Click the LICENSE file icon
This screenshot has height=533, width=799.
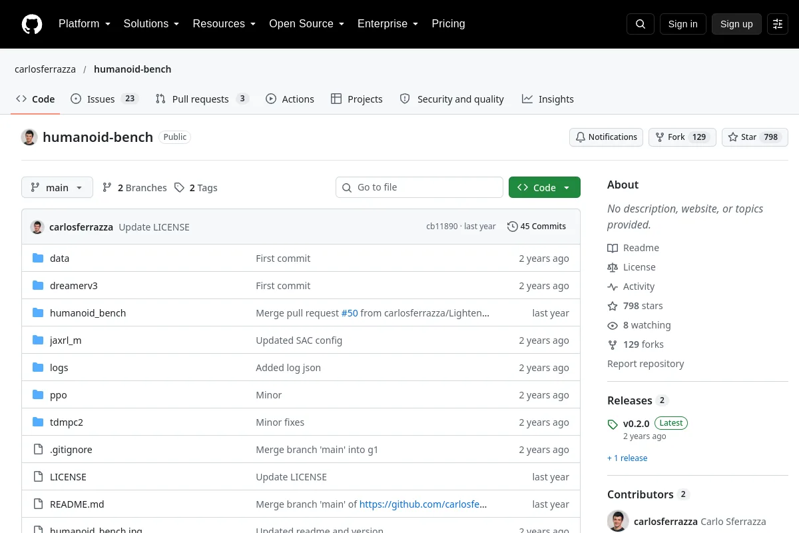pyautogui.click(x=38, y=477)
